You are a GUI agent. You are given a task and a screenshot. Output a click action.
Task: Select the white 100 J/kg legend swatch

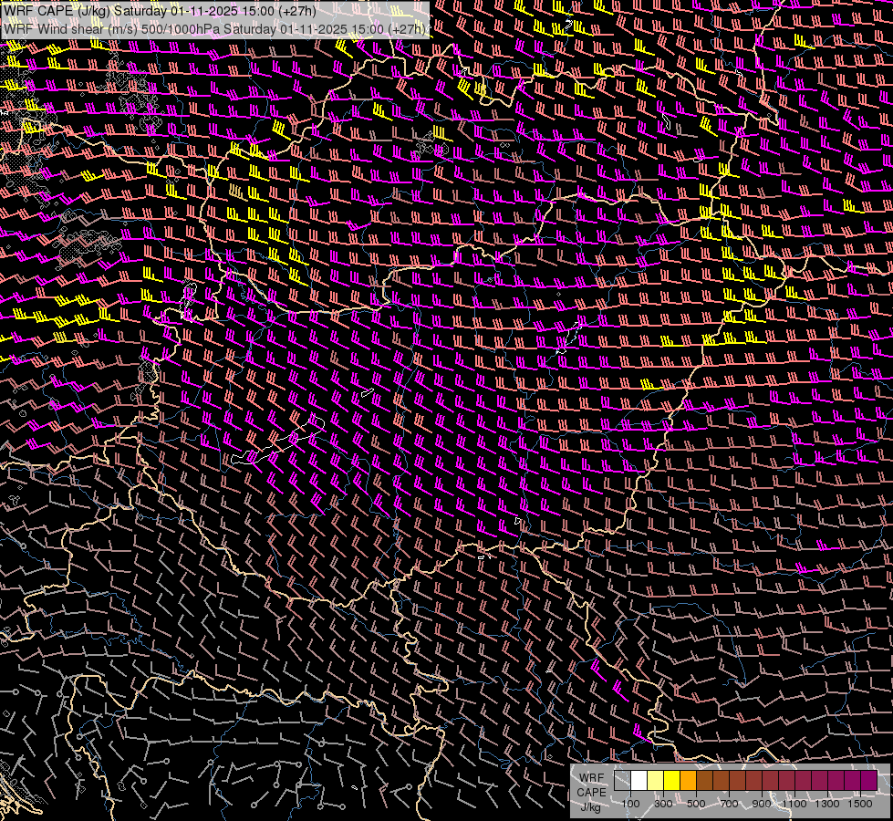(639, 781)
